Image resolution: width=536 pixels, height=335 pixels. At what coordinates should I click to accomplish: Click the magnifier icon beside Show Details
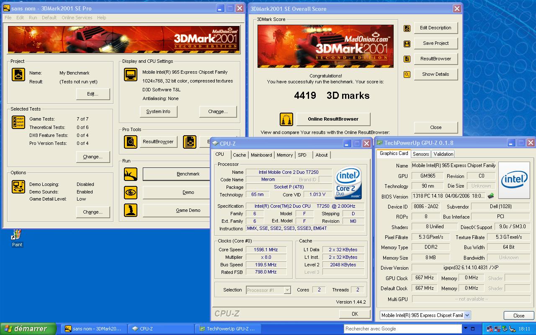407,75
